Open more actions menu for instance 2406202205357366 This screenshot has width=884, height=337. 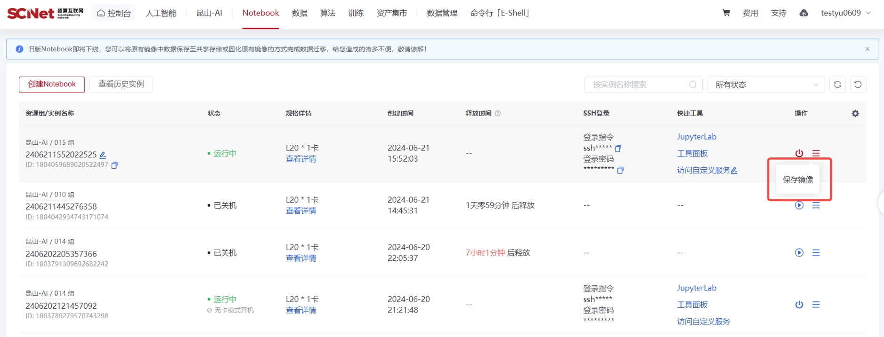(816, 253)
